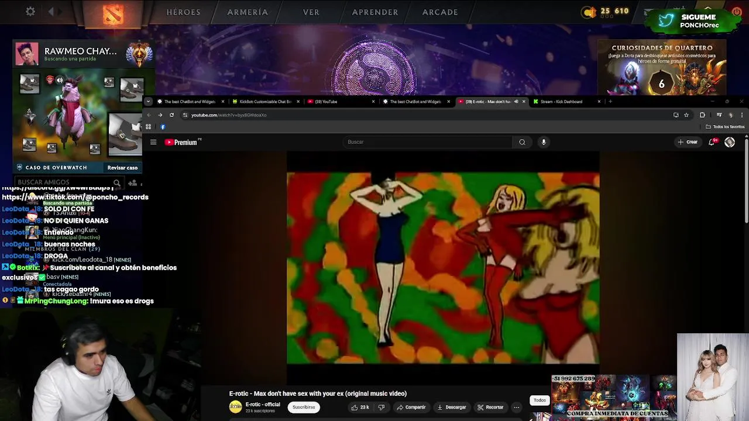Click the Crear button
The height and width of the screenshot is (421, 749).
688,142
